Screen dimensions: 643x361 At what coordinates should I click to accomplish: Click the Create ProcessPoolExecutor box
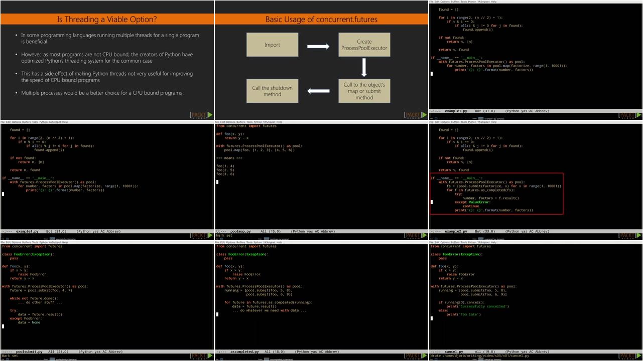coord(364,45)
